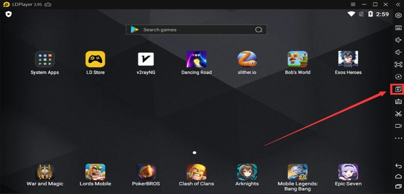
Task: Click the battery status icon
Action: [x=370, y=14]
